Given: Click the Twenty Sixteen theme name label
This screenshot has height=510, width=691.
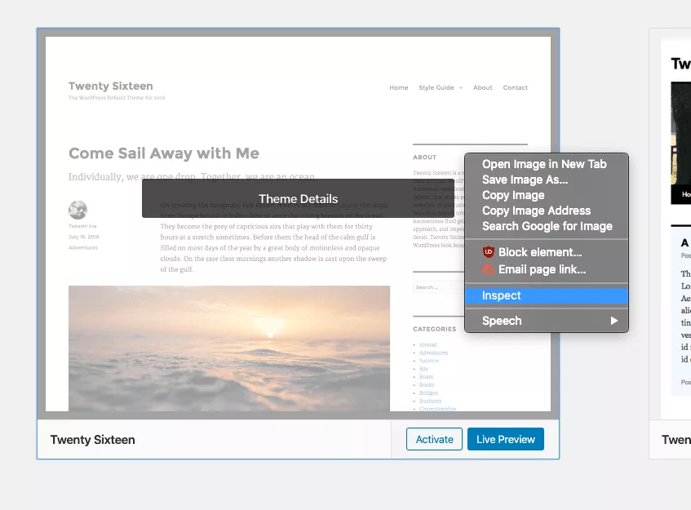Looking at the screenshot, I should pos(92,440).
